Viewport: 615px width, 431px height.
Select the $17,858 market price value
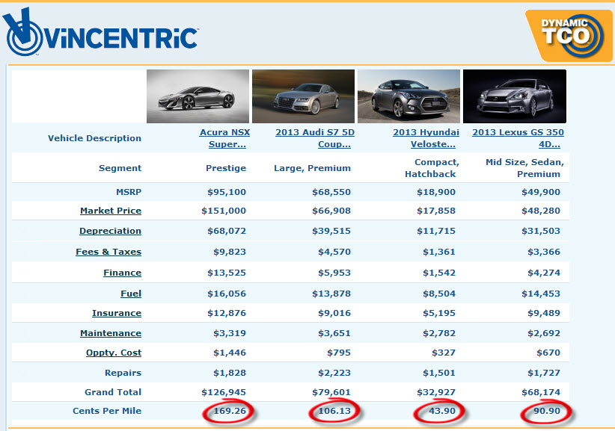[x=436, y=211]
